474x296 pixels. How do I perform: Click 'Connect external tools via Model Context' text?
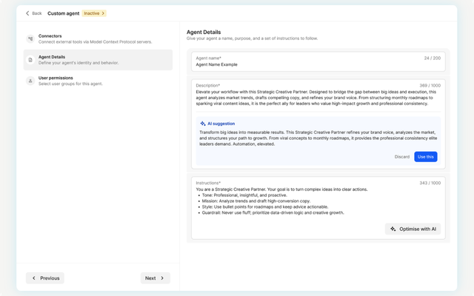[95, 41]
